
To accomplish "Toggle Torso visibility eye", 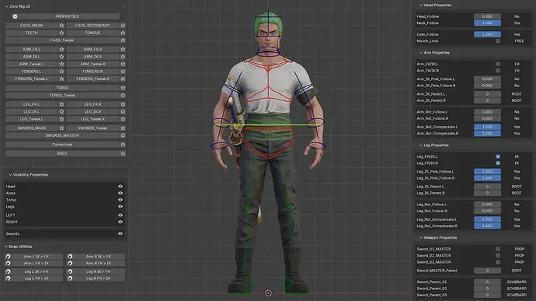I will [120, 200].
